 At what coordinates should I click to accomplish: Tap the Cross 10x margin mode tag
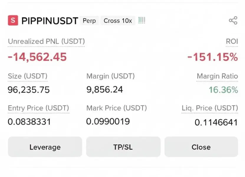coord(118,21)
